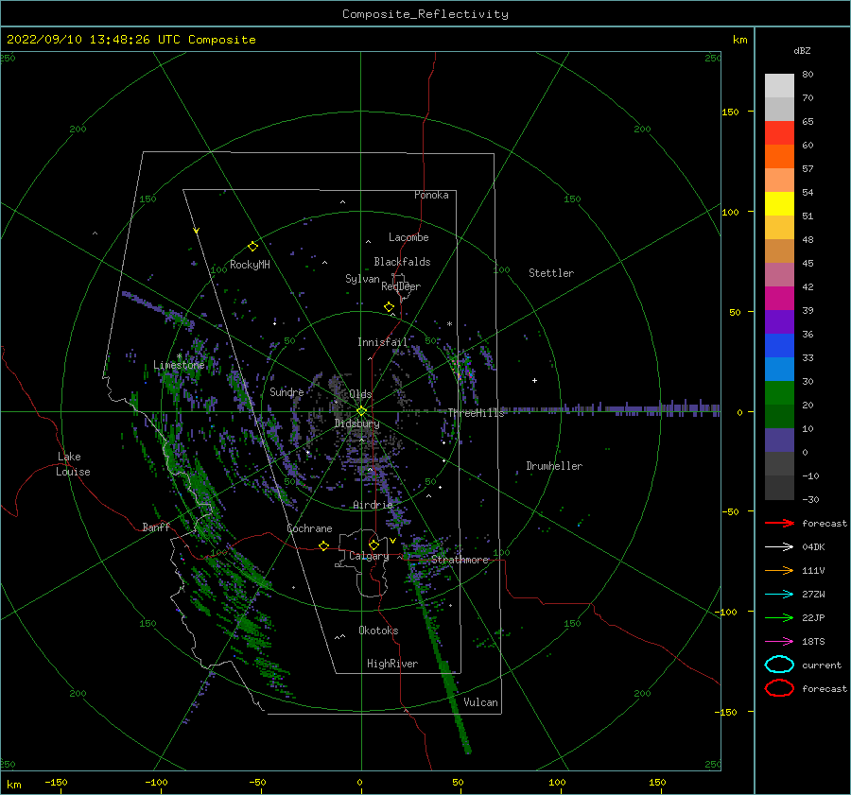Click the lightest grey 70-80 dBZ swatch

pyautogui.click(x=779, y=86)
